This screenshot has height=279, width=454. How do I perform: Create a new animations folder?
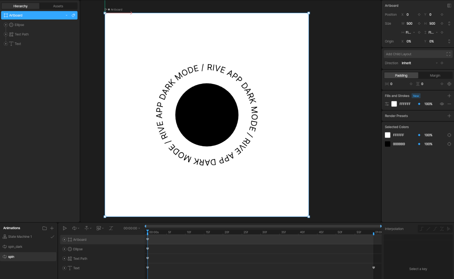point(44,228)
